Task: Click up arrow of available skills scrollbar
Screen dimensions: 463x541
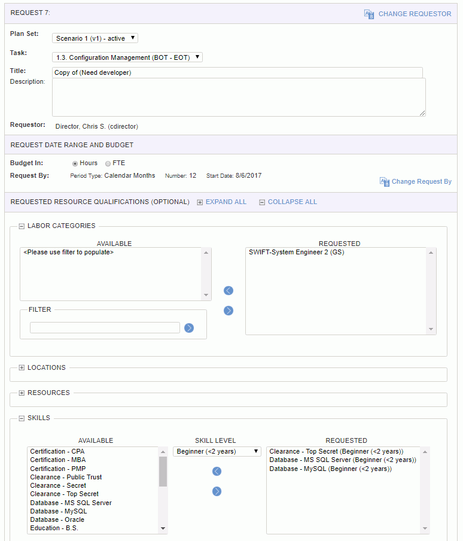Action: pos(163,452)
